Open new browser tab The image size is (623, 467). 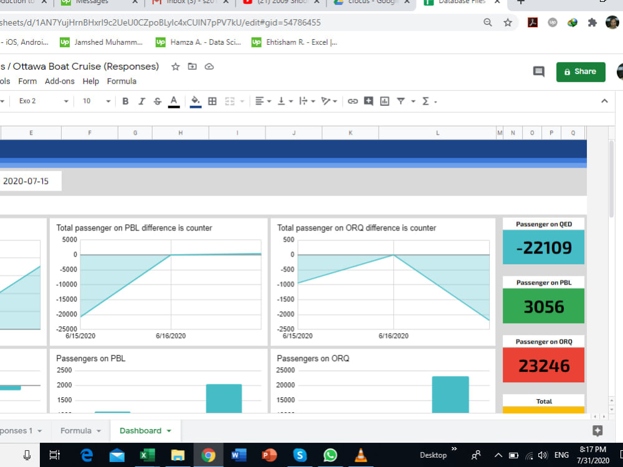(x=521, y=2)
